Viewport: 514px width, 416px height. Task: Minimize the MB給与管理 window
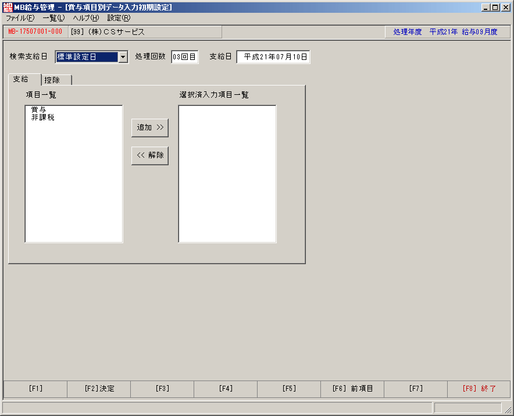point(486,7)
